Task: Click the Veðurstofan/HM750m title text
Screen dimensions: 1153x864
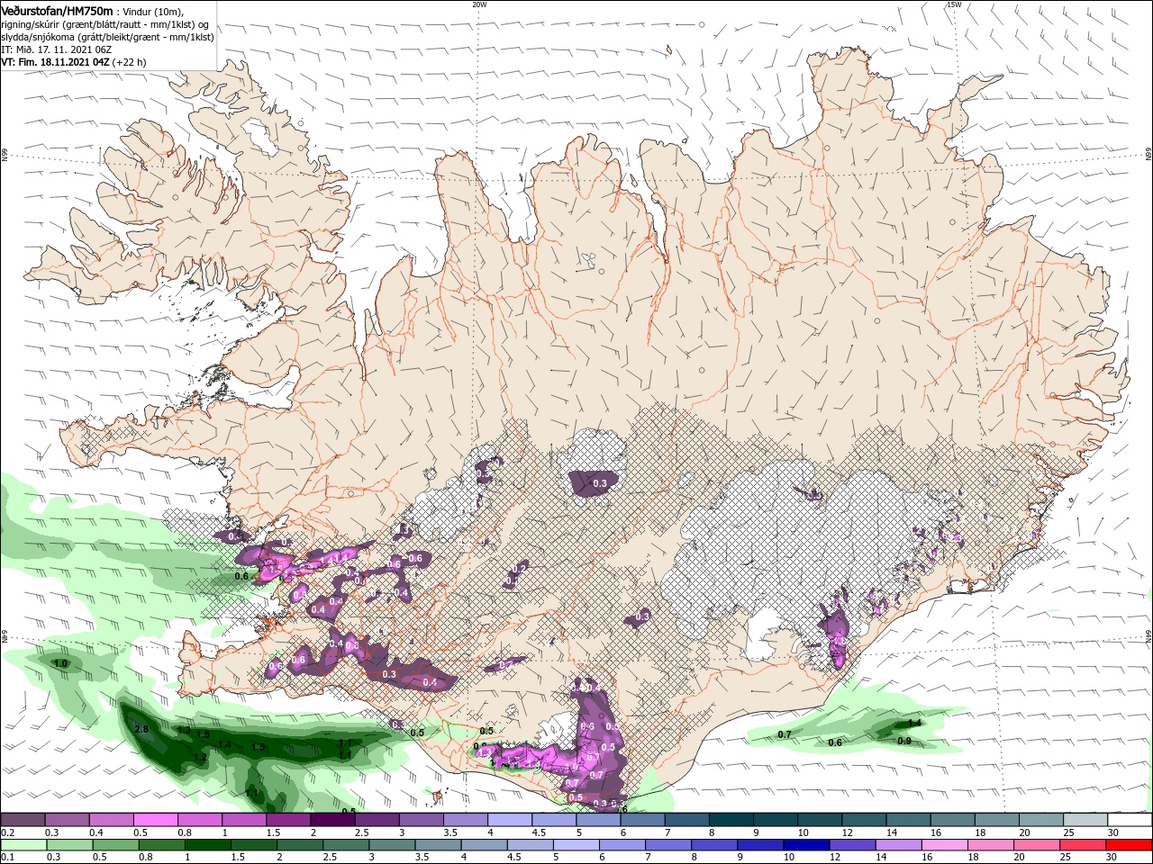Action: tap(57, 11)
